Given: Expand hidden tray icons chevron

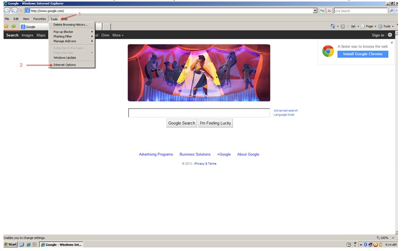Looking at the screenshot, I should point(361,244).
